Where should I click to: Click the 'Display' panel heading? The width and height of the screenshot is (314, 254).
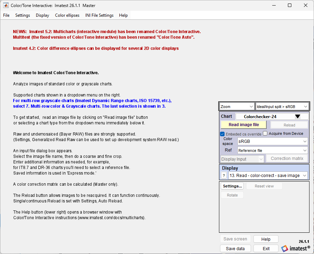pos(230,168)
